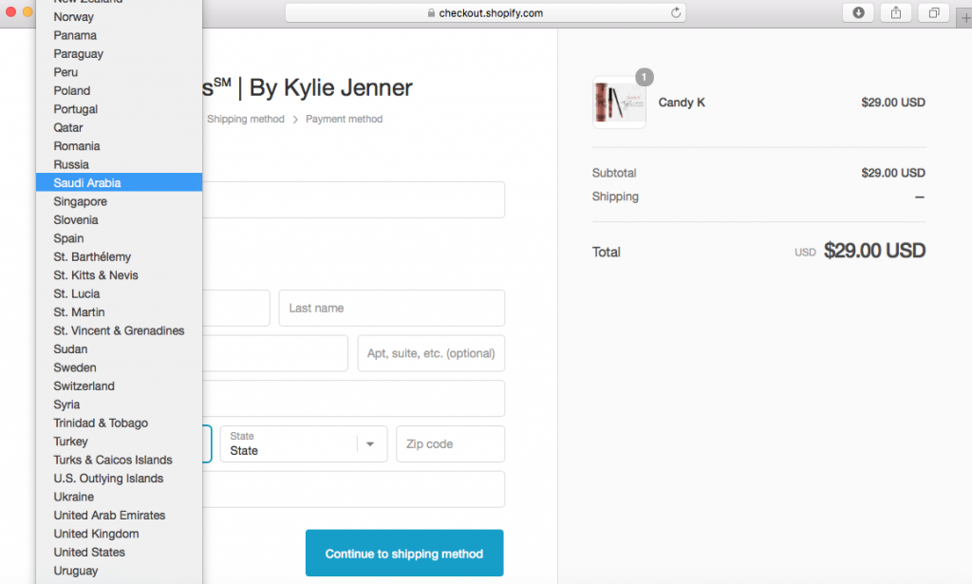
Task: Click Shipping method breadcrumb
Action: pos(246,119)
